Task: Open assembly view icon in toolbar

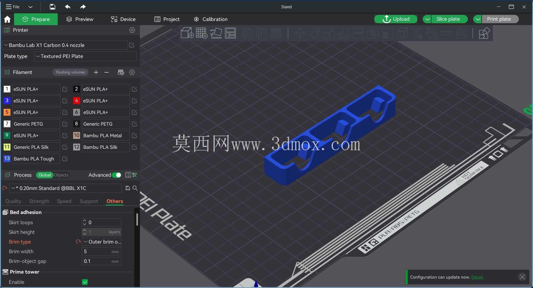Action: point(484,33)
